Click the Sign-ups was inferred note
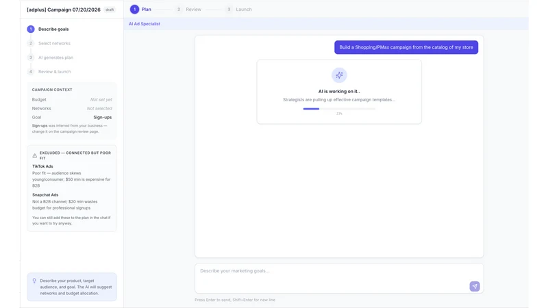The image size is (548, 308). click(70, 129)
